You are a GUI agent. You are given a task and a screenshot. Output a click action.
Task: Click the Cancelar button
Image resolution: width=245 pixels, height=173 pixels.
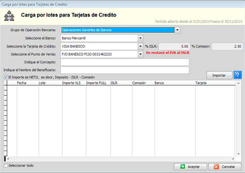(x=222, y=167)
